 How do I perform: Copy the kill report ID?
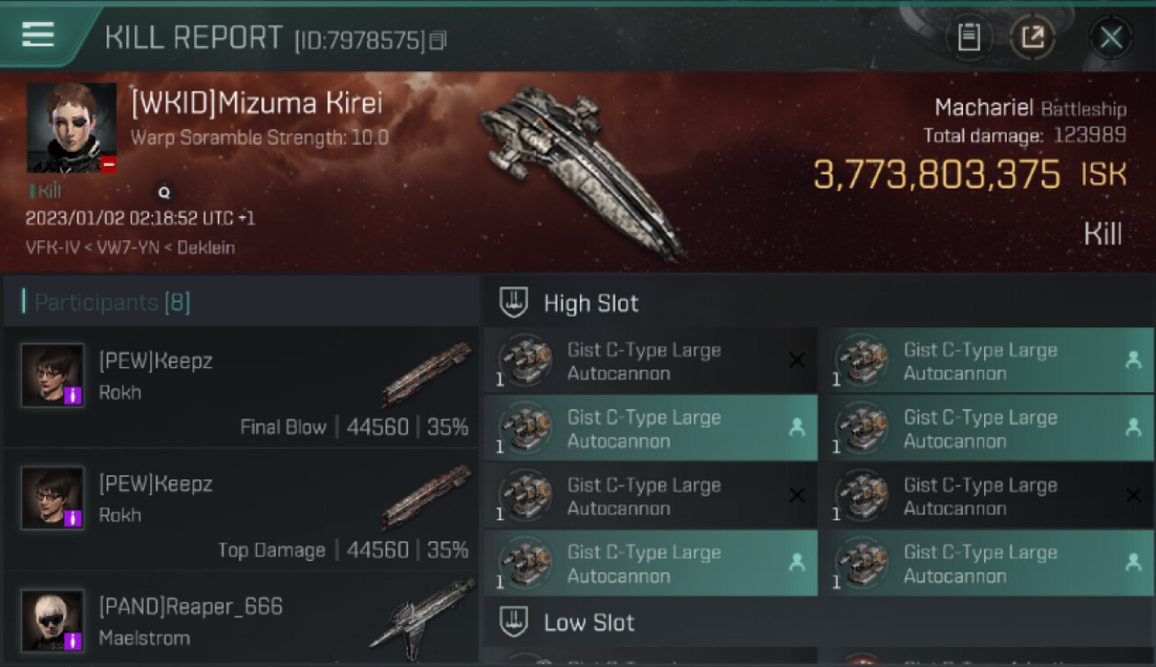pyautogui.click(x=437, y=40)
